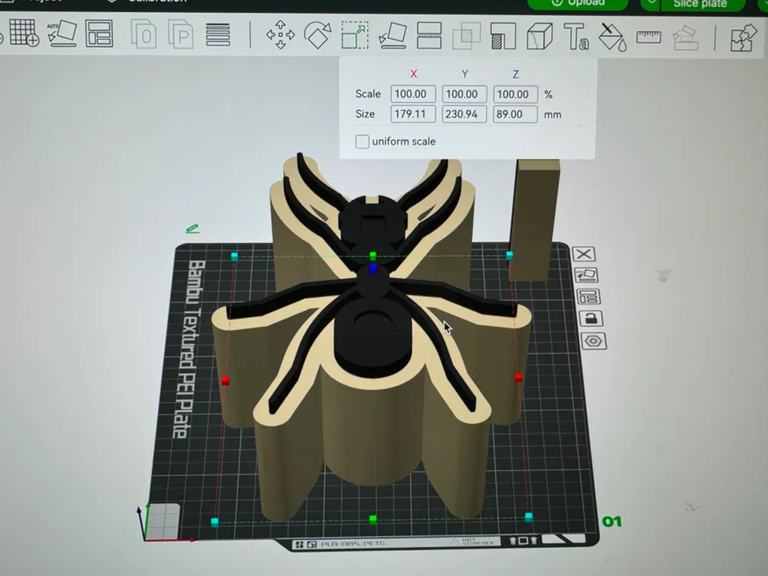Select the Measure ruler tool

(x=648, y=37)
